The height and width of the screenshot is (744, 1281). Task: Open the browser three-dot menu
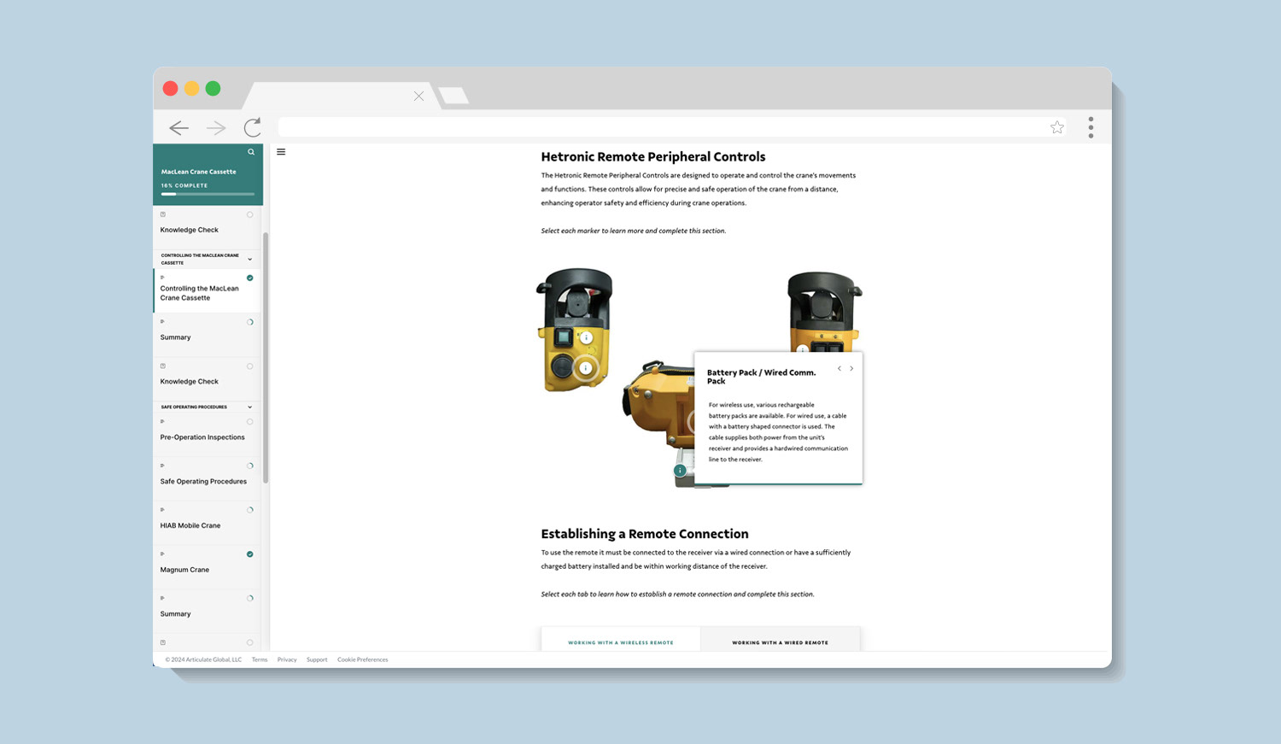point(1091,127)
